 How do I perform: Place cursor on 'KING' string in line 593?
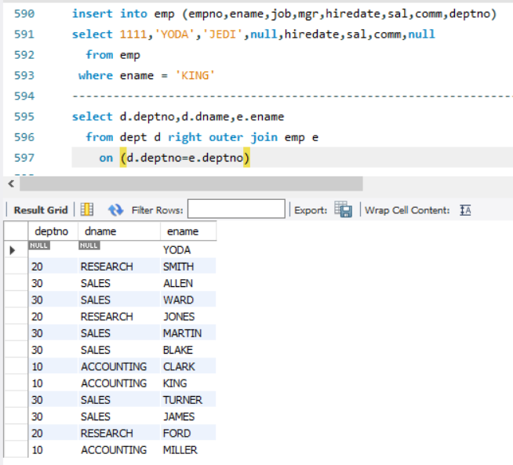[x=195, y=75]
